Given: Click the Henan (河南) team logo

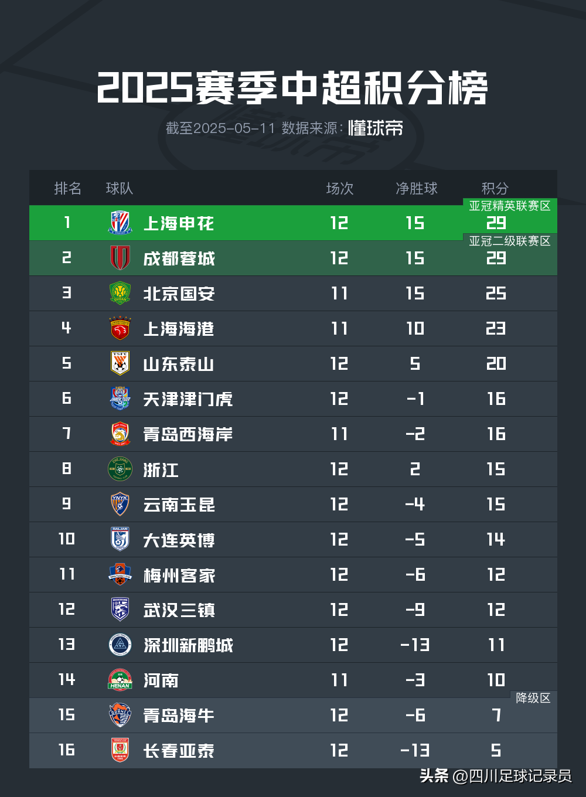Looking at the screenshot, I should (120, 680).
